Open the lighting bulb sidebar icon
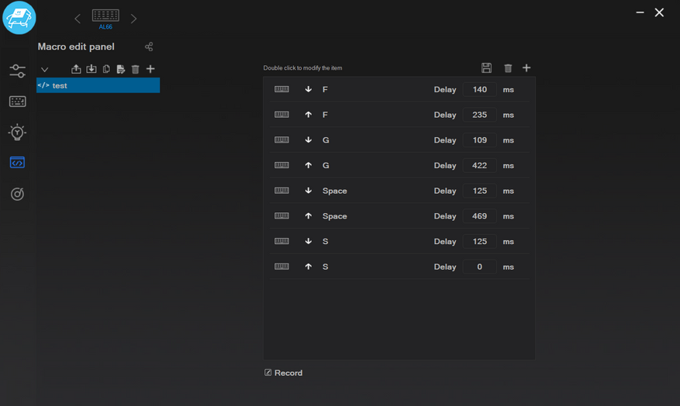 click(x=17, y=132)
